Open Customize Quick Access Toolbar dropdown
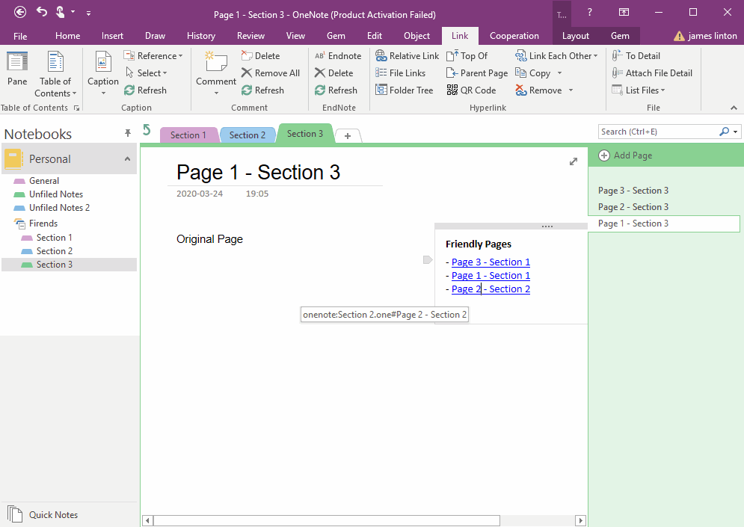The image size is (744, 527). pos(89,13)
